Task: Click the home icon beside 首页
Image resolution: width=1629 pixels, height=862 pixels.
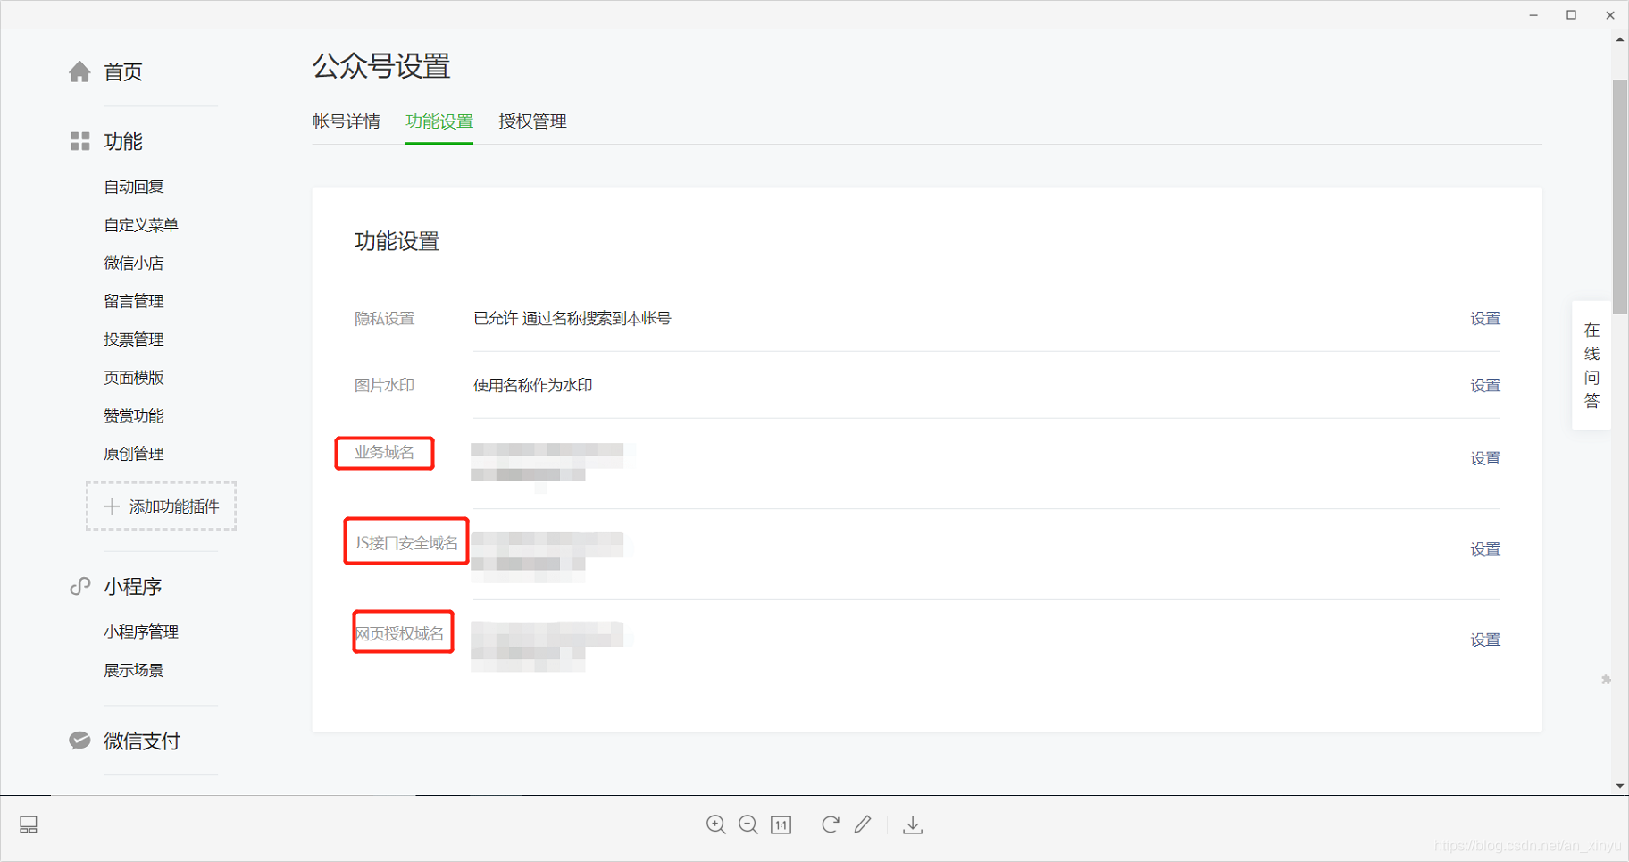Action: [x=79, y=71]
